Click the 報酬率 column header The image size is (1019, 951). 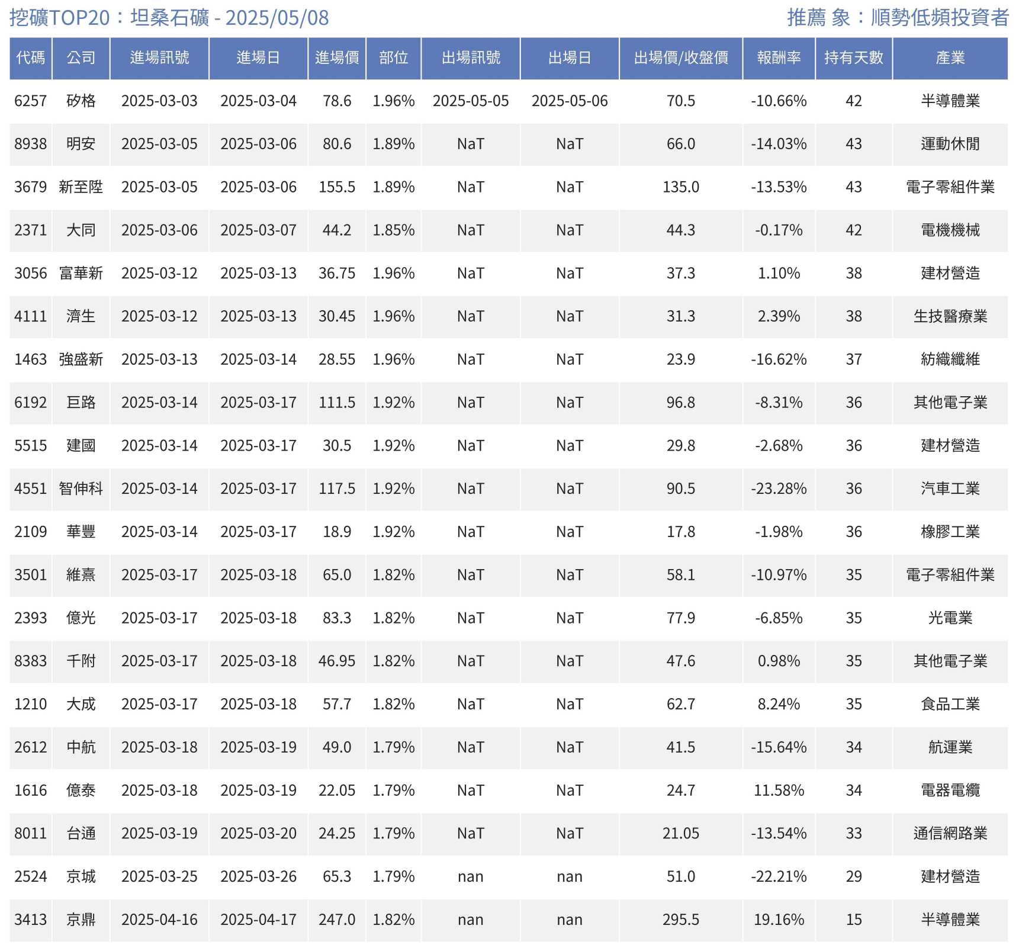click(x=779, y=58)
